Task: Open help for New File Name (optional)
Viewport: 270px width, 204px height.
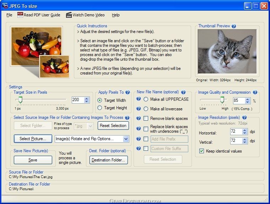Action: point(183,92)
